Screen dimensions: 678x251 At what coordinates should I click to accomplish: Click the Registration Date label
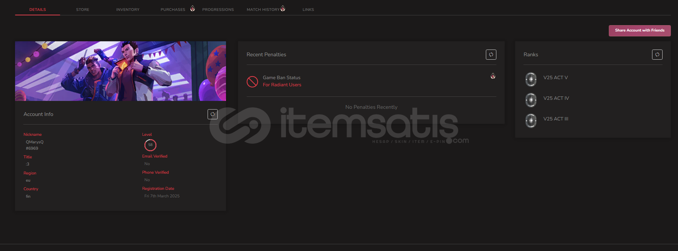coord(158,188)
